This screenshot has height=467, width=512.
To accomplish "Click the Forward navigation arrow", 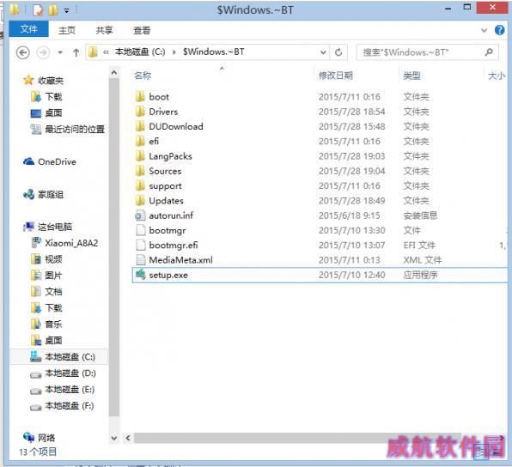I will (43, 52).
